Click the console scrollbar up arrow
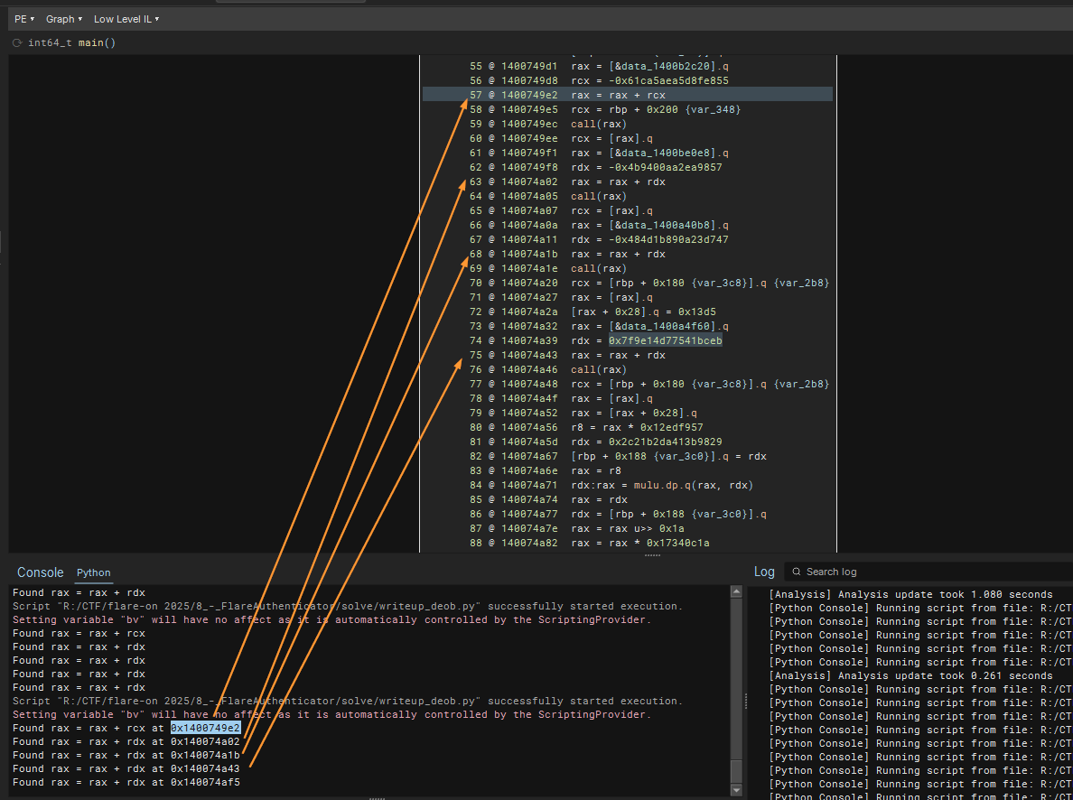Viewport: 1073px width, 800px height. pos(737,591)
